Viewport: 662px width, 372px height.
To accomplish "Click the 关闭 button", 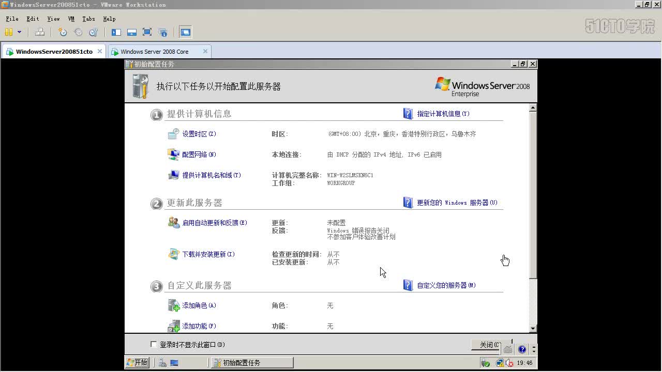I will pos(487,345).
